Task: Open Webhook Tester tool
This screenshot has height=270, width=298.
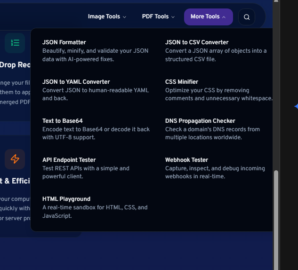Action: tap(186, 160)
